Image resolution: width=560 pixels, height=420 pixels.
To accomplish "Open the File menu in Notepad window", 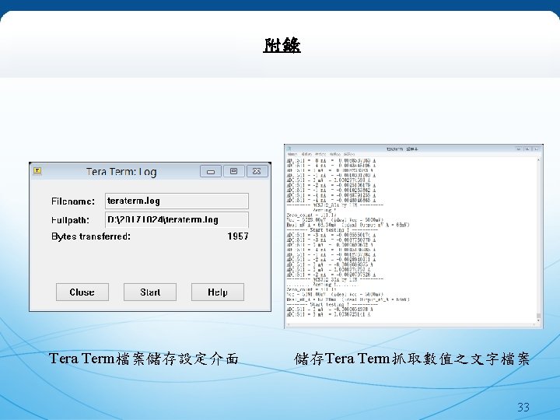I will [x=292, y=154].
